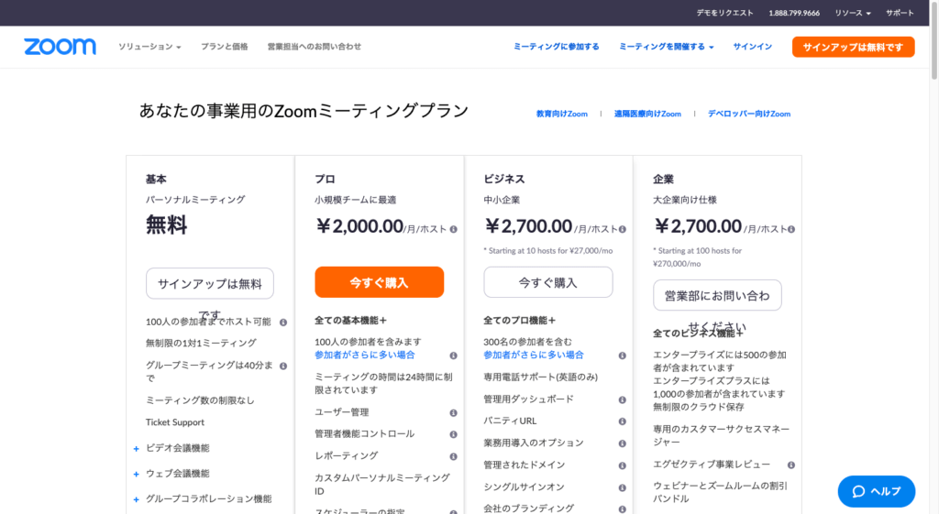939x514 pixels.
Task: Click 無制限の1対1ミーティング text
Action: pos(201,344)
